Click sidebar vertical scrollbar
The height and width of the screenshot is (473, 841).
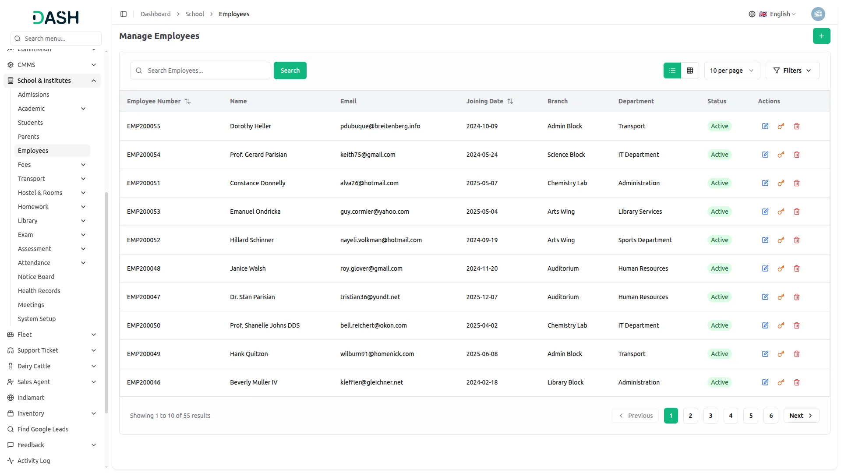point(106,302)
